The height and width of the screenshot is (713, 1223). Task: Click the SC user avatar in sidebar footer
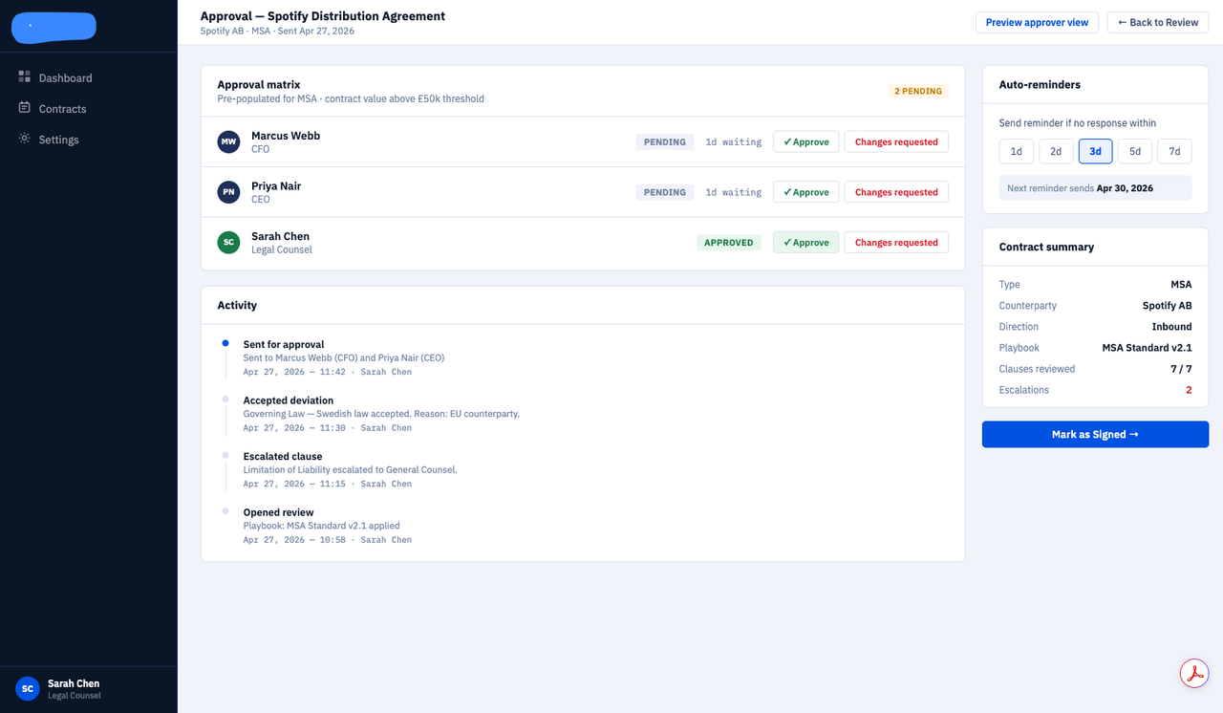pos(28,688)
